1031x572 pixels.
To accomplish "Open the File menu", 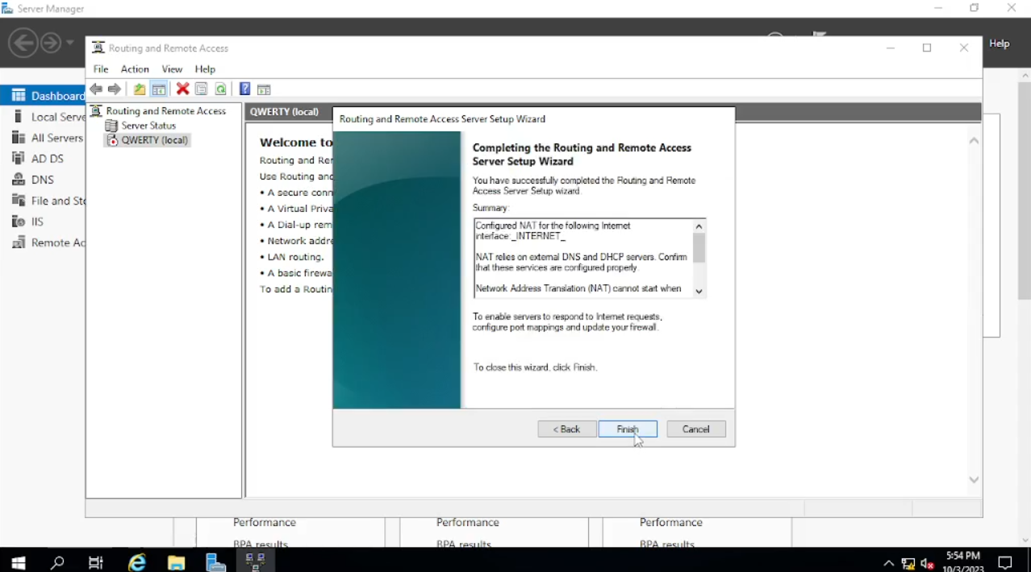I will point(101,69).
